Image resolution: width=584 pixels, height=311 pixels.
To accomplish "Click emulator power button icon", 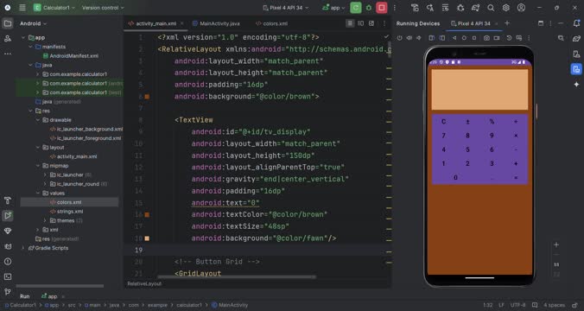I will (x=400, y=38).
